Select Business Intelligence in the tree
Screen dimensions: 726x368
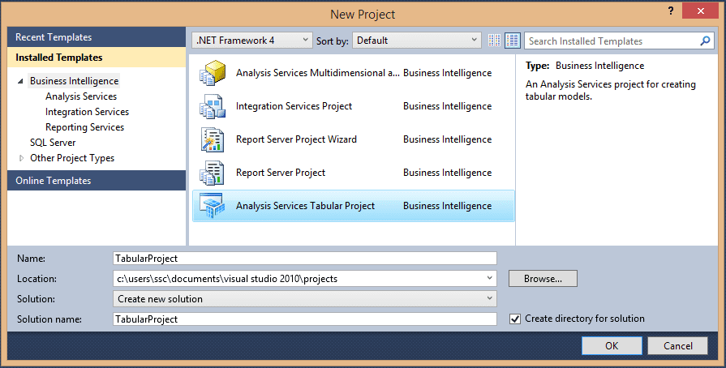pos(74,81)
